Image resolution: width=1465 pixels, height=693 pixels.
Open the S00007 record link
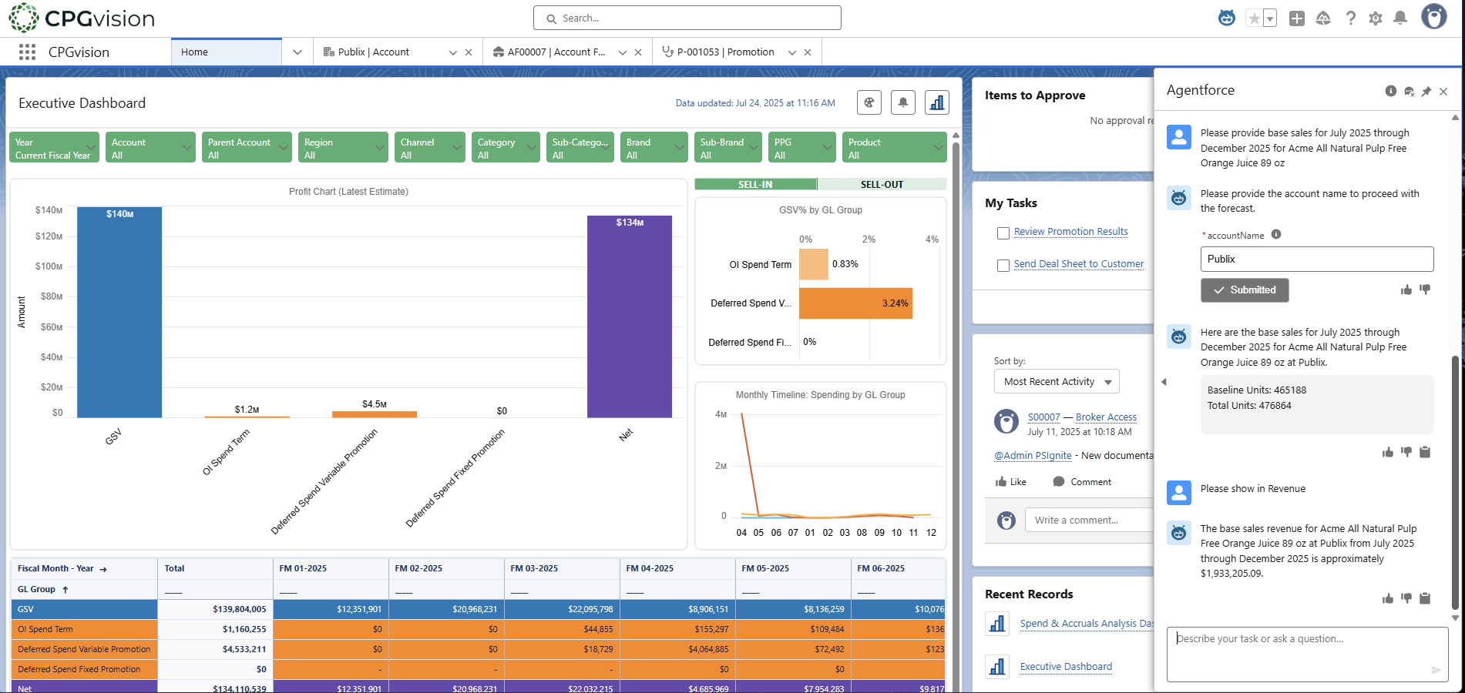click(x=1044, y=417)
